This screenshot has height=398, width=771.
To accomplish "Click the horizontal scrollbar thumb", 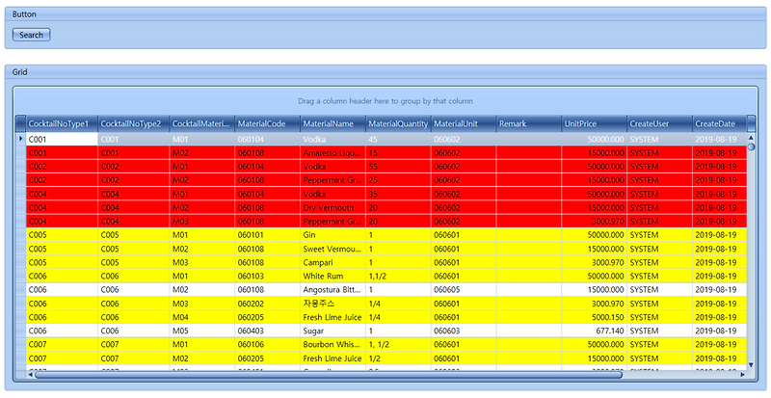I will coord(329,375).
